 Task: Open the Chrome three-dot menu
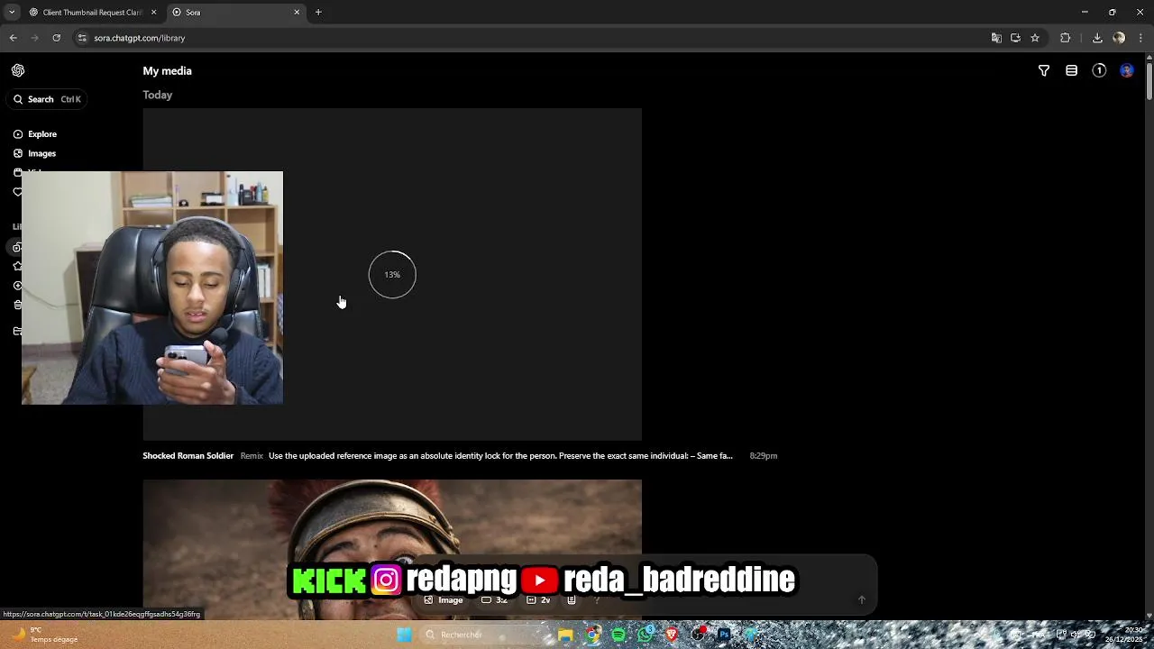(x=1141, y=38)
